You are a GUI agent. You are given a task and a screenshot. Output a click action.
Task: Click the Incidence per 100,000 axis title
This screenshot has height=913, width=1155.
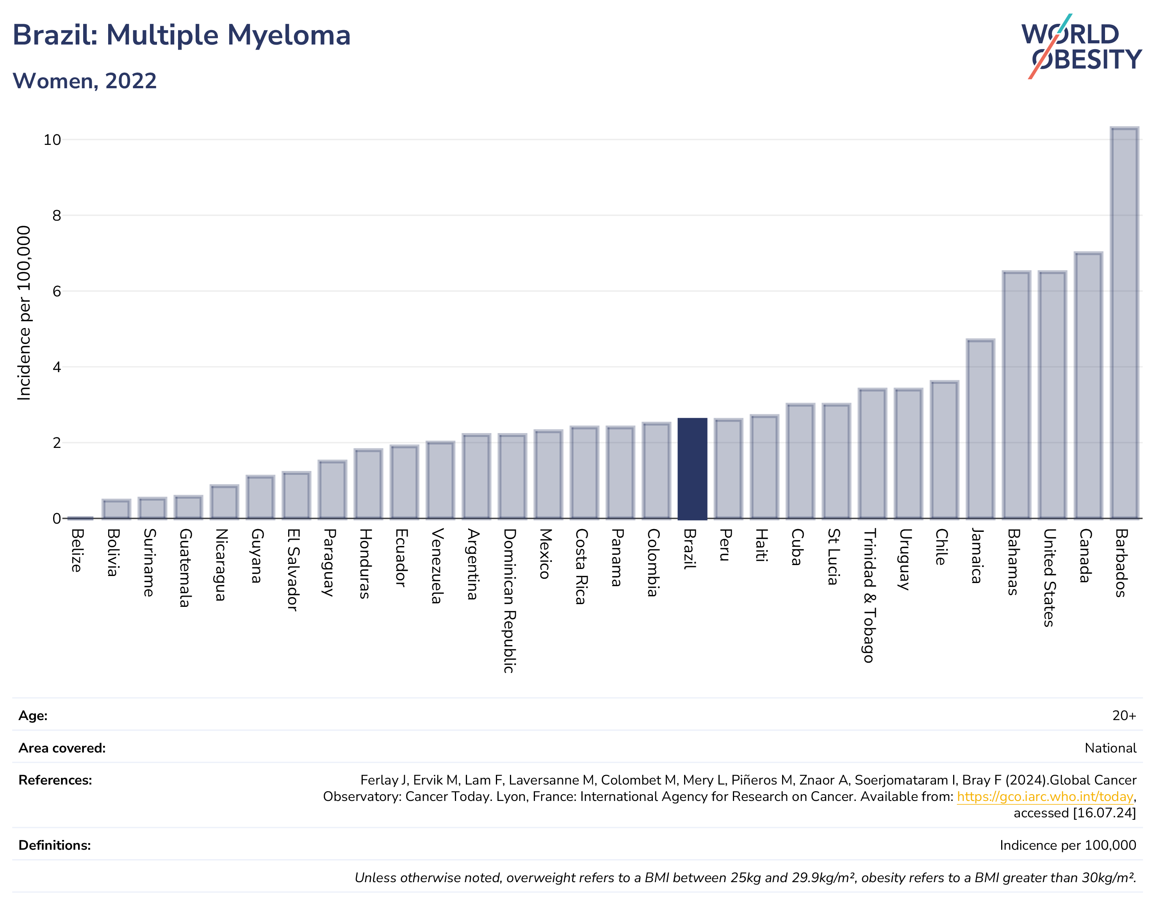(24, 313)
